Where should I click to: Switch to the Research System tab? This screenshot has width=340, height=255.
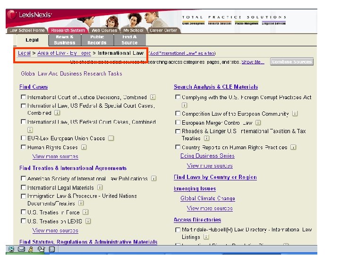point(68,30)
